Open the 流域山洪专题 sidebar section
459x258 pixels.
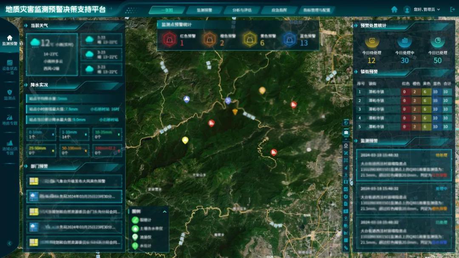click(x=10, y=147)
